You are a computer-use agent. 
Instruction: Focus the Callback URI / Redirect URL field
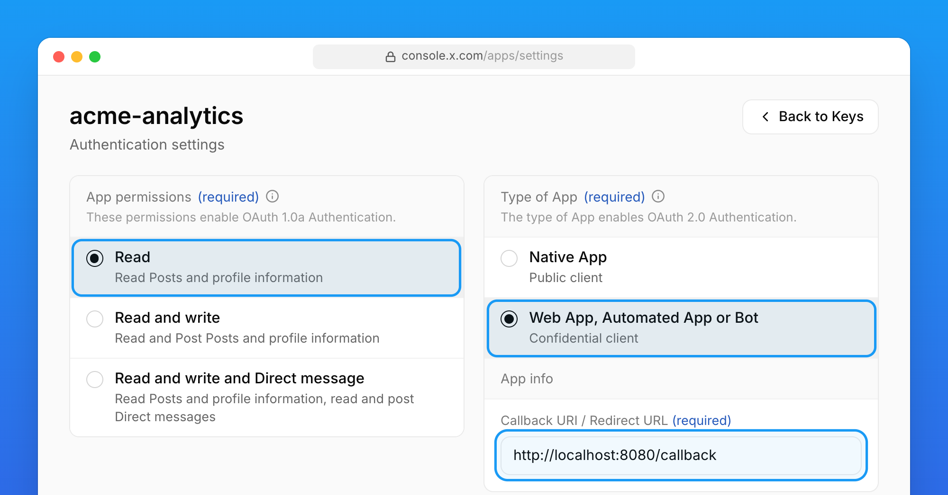pos(681,455)
